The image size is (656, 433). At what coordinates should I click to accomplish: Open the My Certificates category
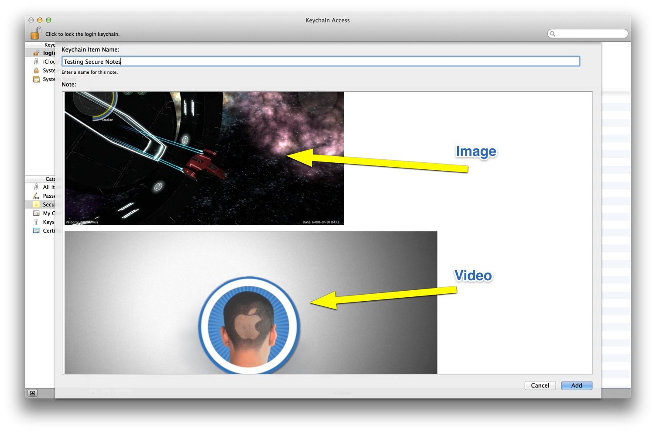tap(48, 213)
